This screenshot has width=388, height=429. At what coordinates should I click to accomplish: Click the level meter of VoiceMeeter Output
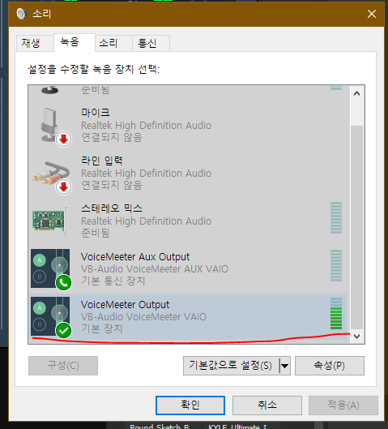[336, 314]
